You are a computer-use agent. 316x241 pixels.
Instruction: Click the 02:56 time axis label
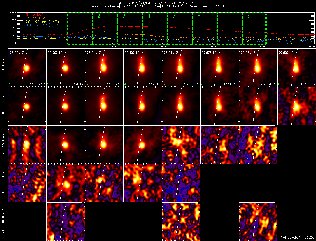point(162,47)
